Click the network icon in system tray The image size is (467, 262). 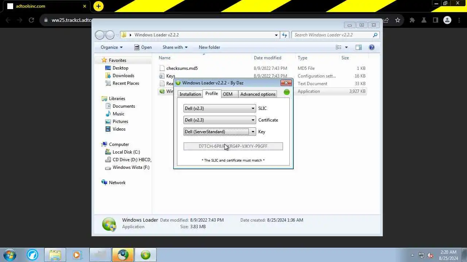pyautogui.click(x=421, y=255)
